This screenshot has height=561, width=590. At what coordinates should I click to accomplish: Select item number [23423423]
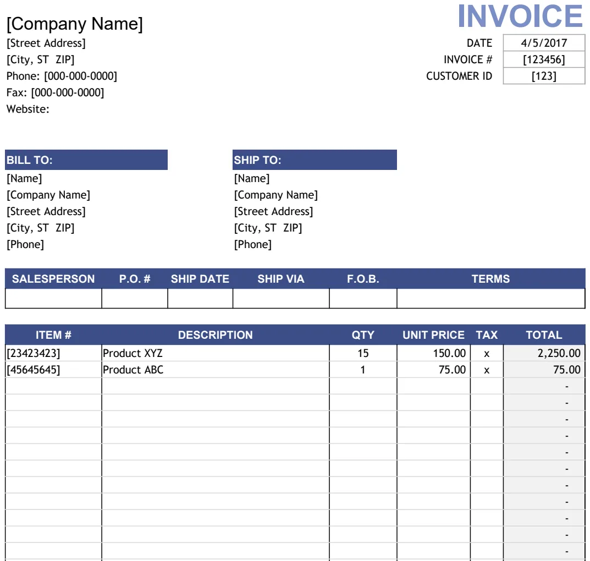[53, 353]
